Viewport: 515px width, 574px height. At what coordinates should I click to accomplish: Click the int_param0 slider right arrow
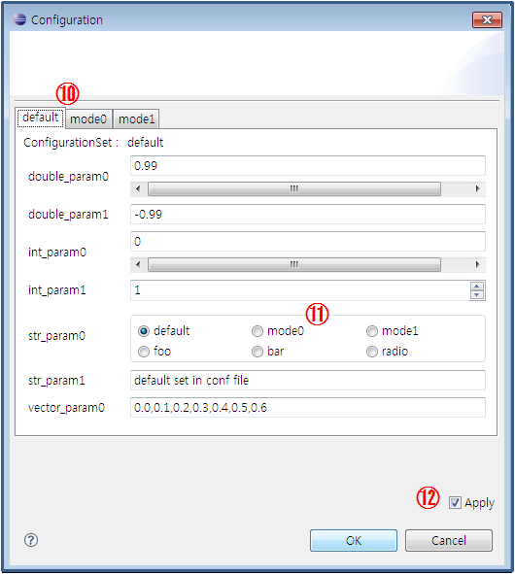pyautogui.click(x=477, y=264)
